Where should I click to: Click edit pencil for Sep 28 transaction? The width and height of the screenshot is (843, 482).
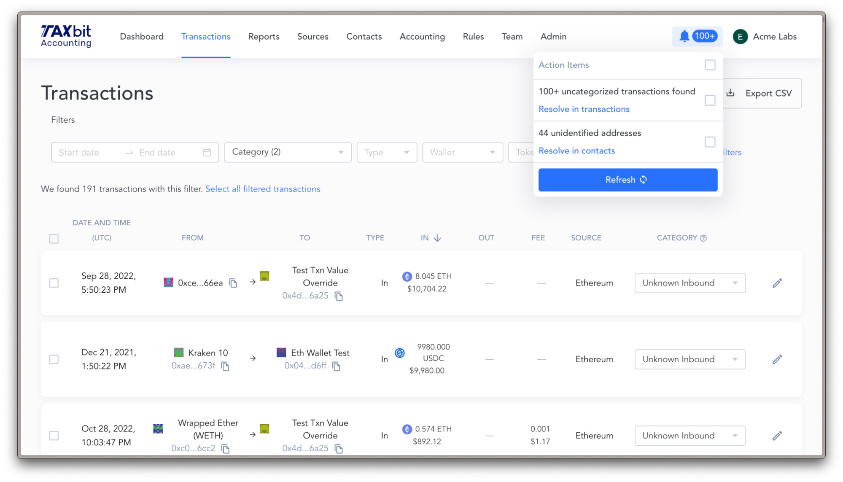point(777,283)
